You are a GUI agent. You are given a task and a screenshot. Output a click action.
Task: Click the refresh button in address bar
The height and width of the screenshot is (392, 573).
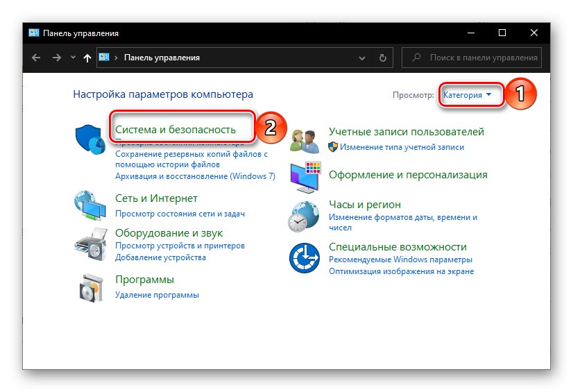coord(383,58)
